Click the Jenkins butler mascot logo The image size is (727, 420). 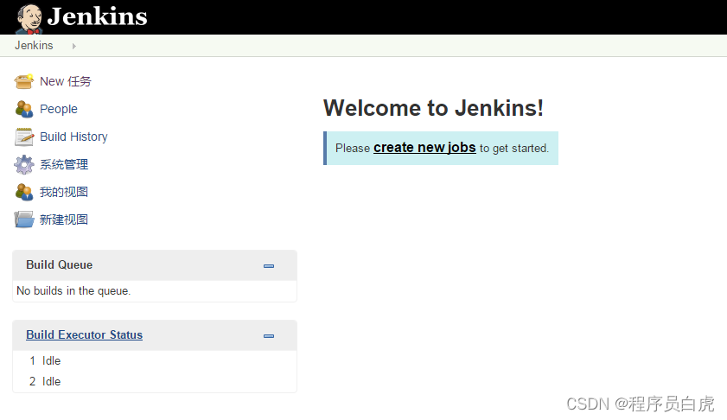pyautogui.click(x=29, y=19)
